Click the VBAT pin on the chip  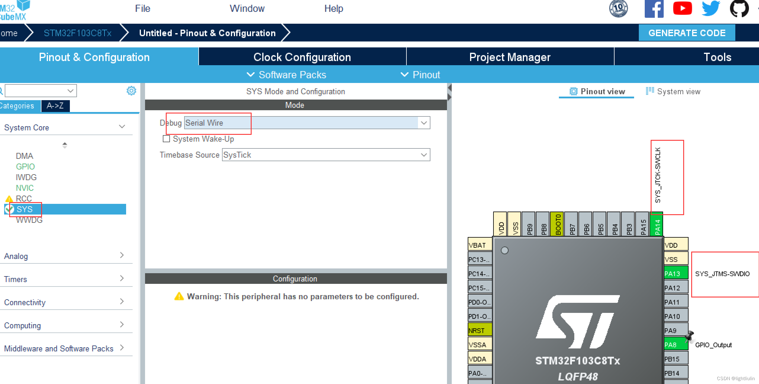[480, 245]
